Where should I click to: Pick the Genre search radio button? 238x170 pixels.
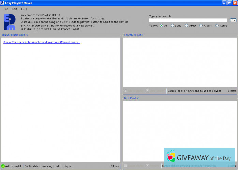[217, 25]
